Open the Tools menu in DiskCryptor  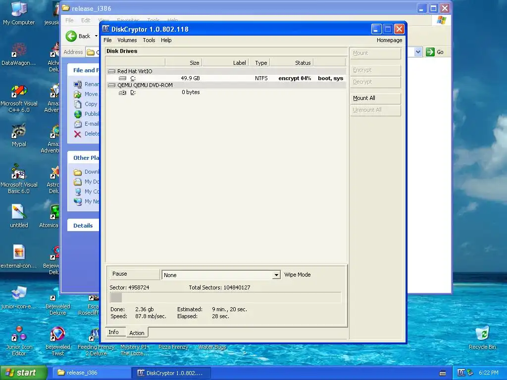point(149,40)
